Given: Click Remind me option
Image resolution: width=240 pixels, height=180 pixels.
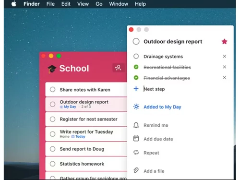Looking at the screenshot, I should 156,125.
